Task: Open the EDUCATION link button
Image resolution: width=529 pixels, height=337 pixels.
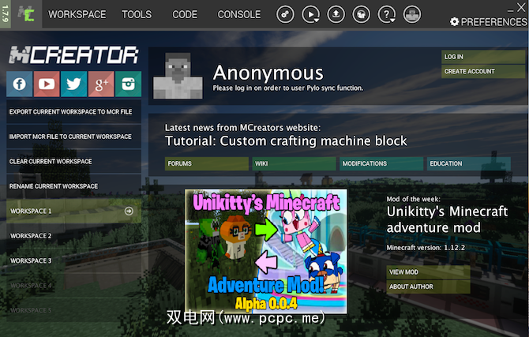Action: click(469, 163)
